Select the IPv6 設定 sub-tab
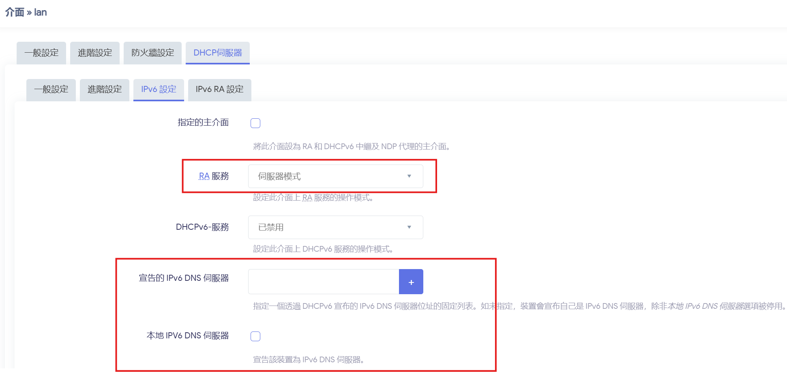Viewport: 787px width, 372px height. pos(159,90)
